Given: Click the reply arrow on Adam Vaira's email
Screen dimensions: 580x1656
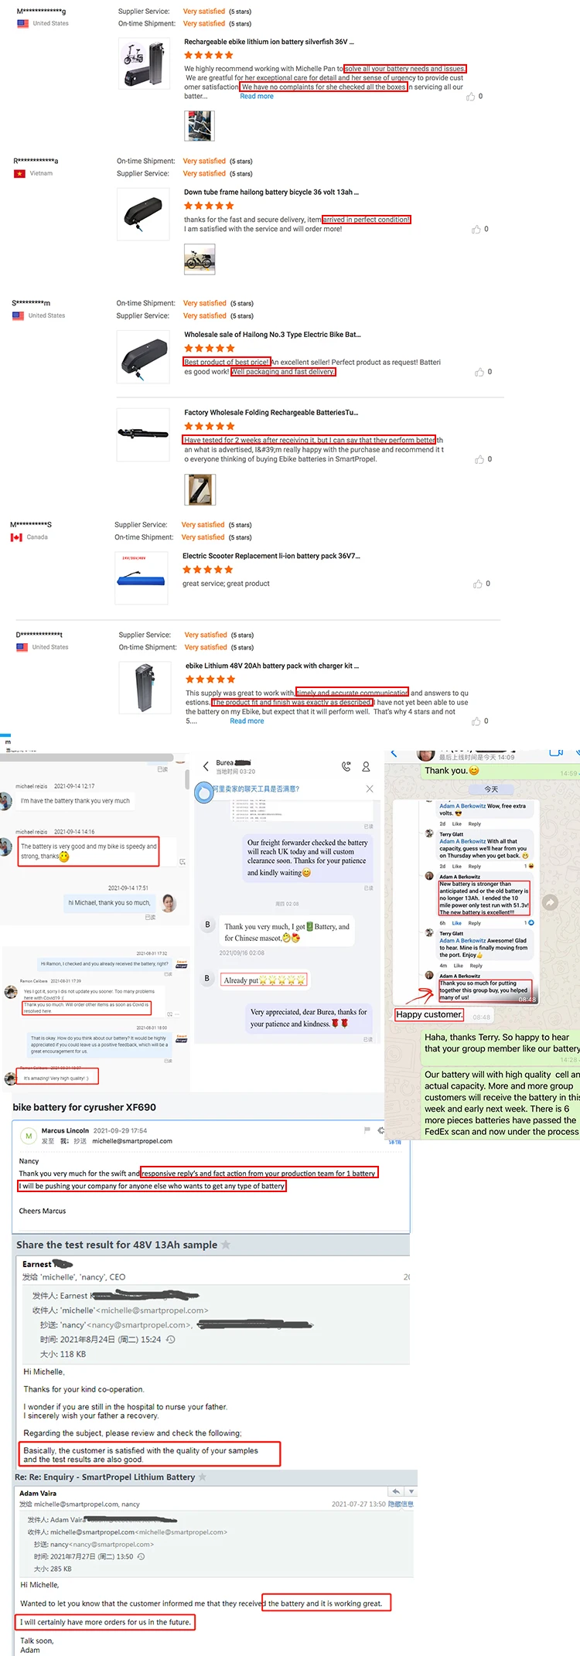Looking at the screenshot, I should tap(396, 1491).
